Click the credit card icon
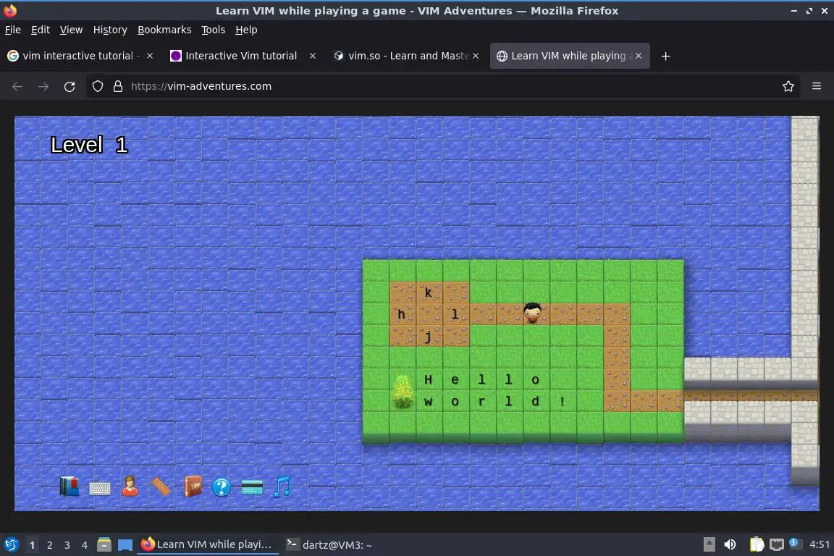Screen dimensions: 834x556 pyautogui.click(x=252, y=486)
